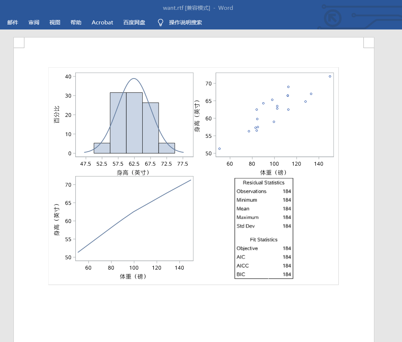Click the BIC row value 184
This screenshot has height=342, width=402.
point(288,274)
